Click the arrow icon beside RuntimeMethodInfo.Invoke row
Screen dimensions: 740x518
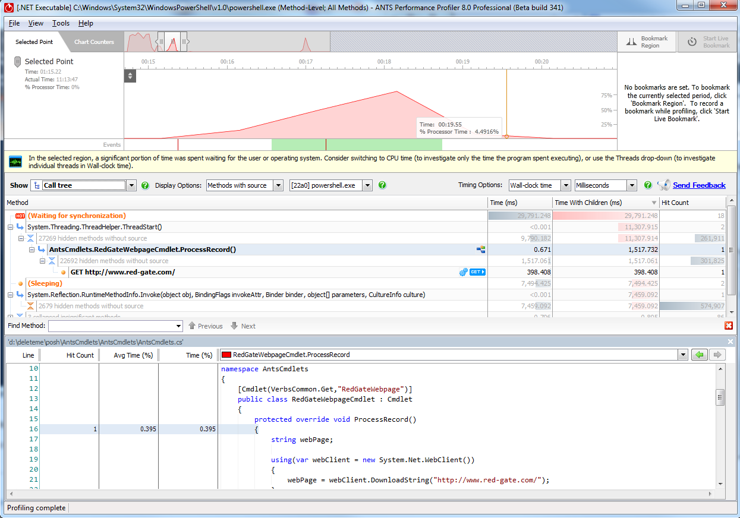tap(20, 295)
